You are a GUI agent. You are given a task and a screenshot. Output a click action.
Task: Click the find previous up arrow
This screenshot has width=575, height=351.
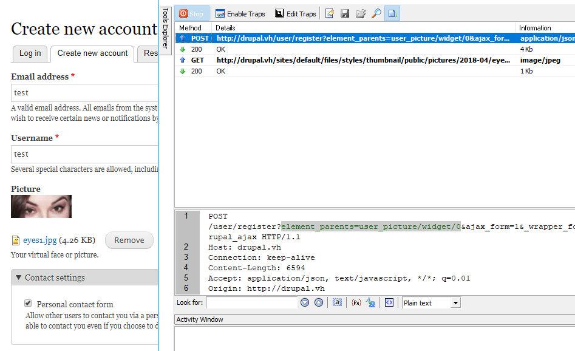pos(319,302)
